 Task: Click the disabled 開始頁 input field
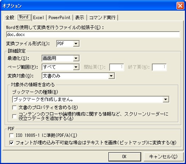click(117, 67)
